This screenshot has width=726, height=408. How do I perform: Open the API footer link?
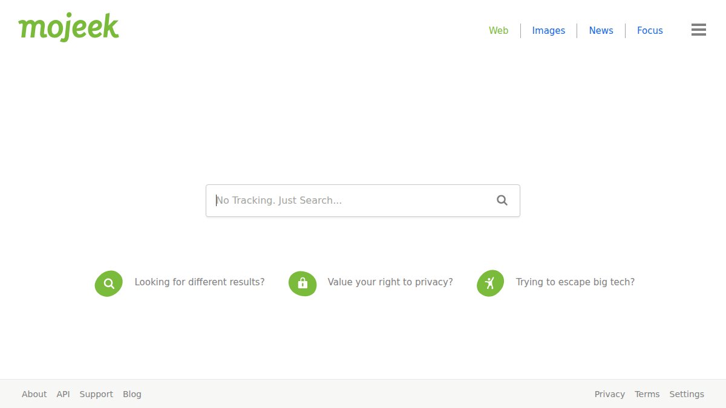coord(64,394)
